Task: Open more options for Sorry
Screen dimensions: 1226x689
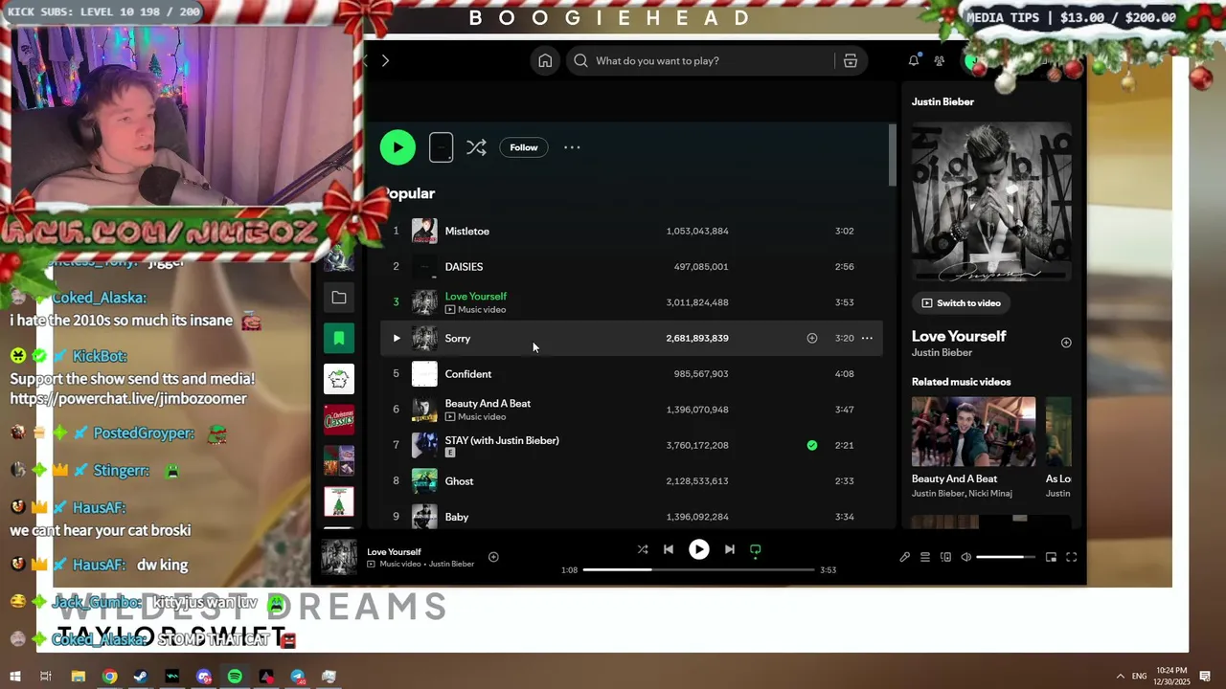Action: coord(867,338)
